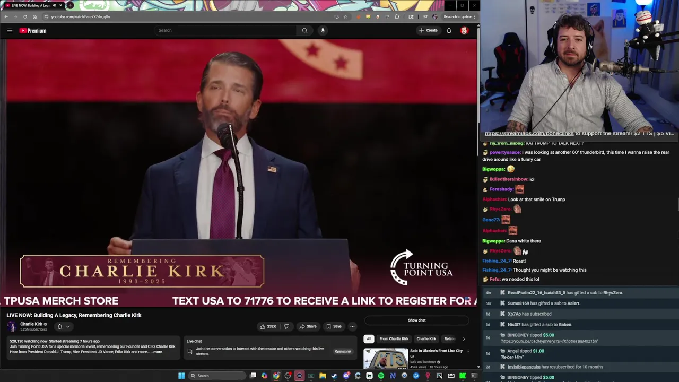Image resolution: width=679 pixels, height=382 pixels.
Task: Open 'Solo in Ukraine's Front Line City' thumbnail
Action: (x=386, y=359)
